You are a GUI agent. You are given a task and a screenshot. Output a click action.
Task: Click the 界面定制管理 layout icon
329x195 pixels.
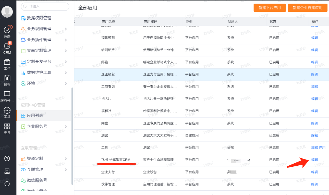23,51
